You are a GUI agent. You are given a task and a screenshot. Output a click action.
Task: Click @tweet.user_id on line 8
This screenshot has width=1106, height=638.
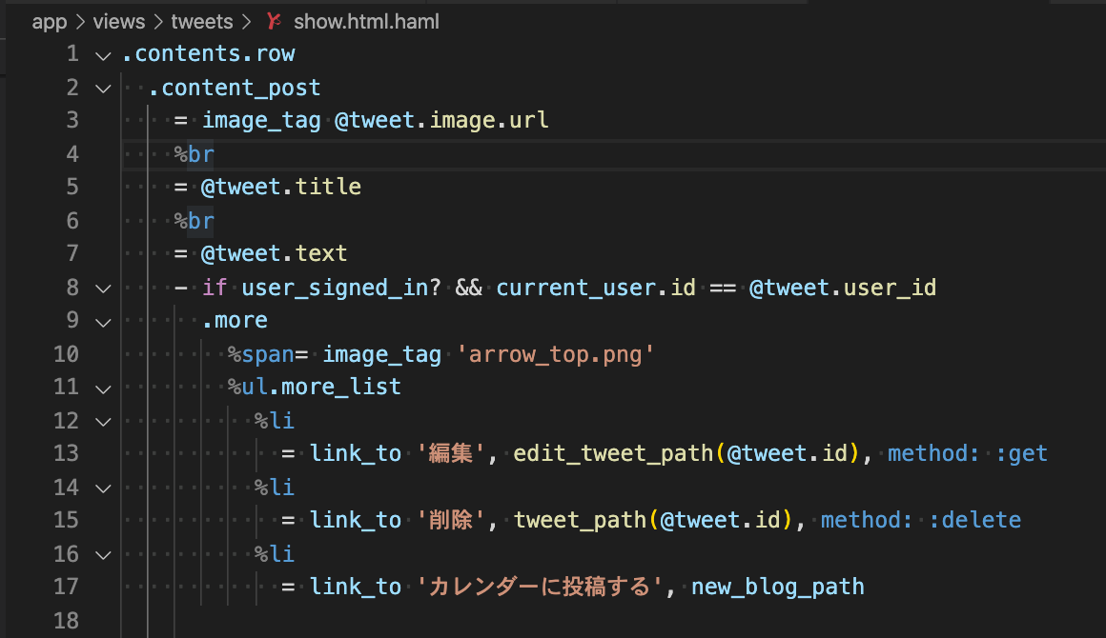pyautogui.click(x=843, y=288)
